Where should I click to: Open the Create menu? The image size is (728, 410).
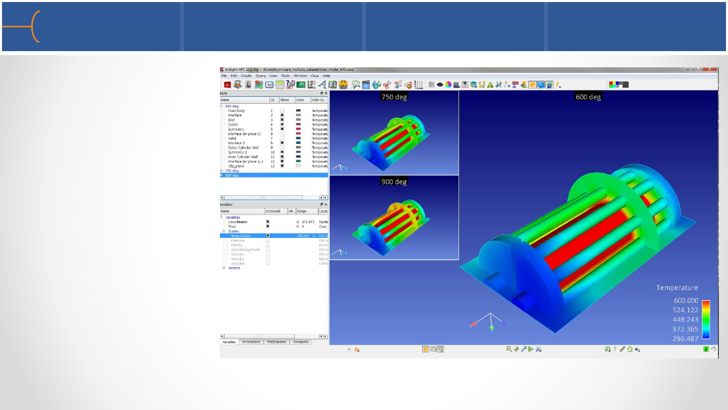(x=246, y=75)
